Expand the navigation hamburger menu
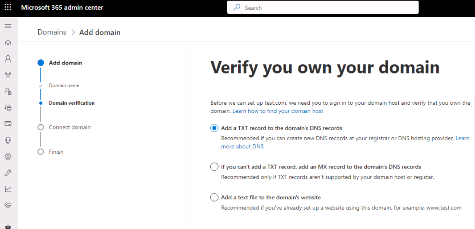475x229 pixels. [8, 26]
